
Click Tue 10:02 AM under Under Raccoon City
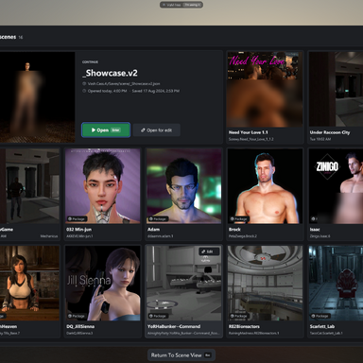[x=320, y=139]
